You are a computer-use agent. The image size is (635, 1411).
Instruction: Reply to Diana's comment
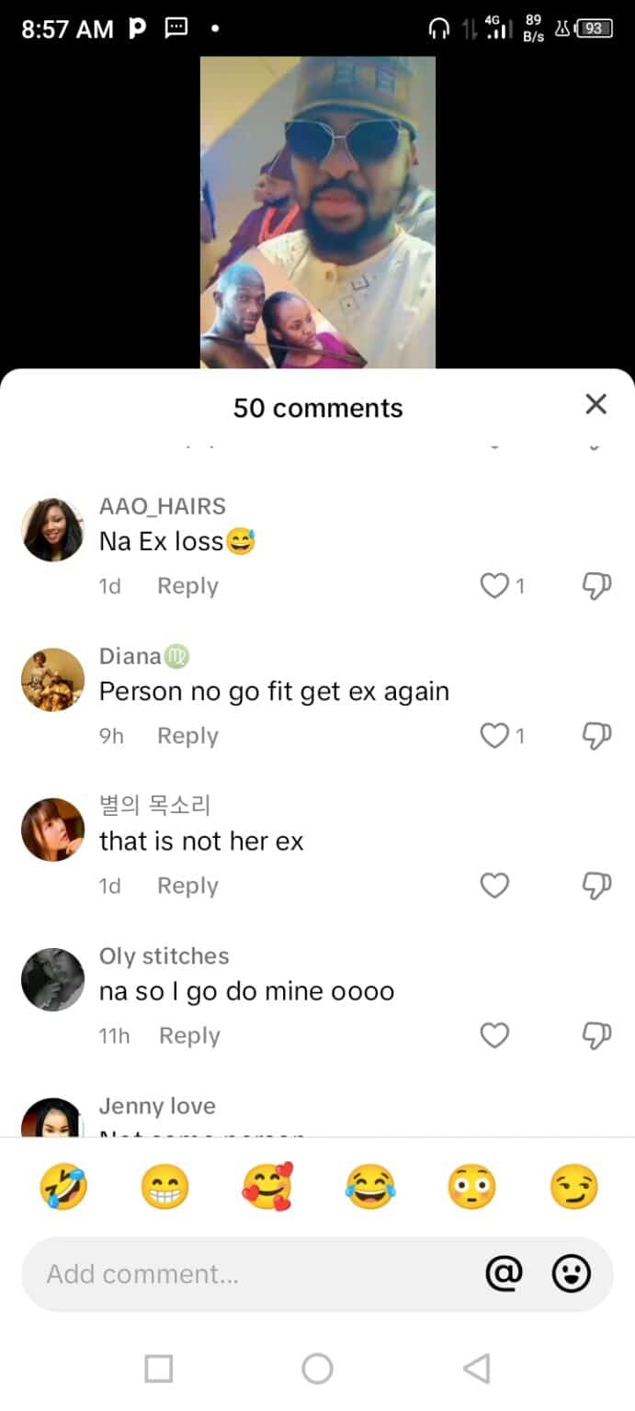[187, 736]
